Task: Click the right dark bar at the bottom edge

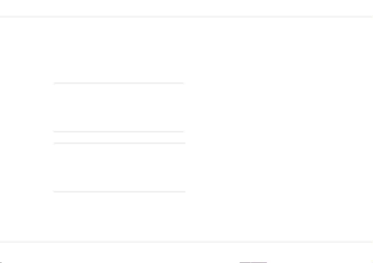Action: 259,262
